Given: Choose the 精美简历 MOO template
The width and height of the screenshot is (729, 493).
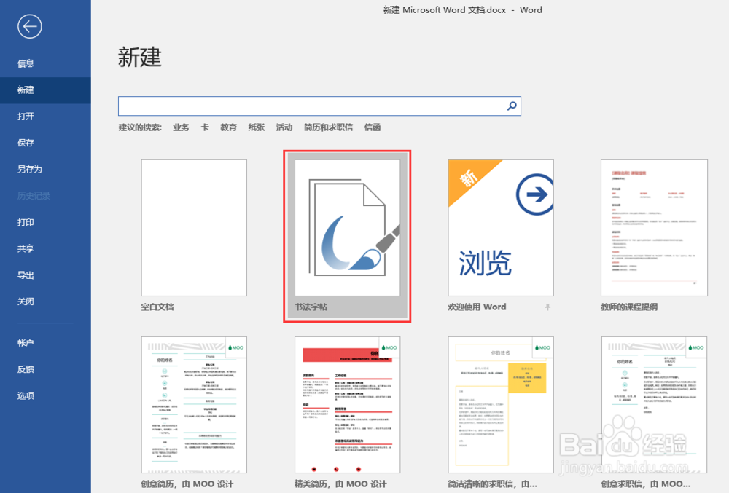Looking at the screenshot, I should [347, 405].
